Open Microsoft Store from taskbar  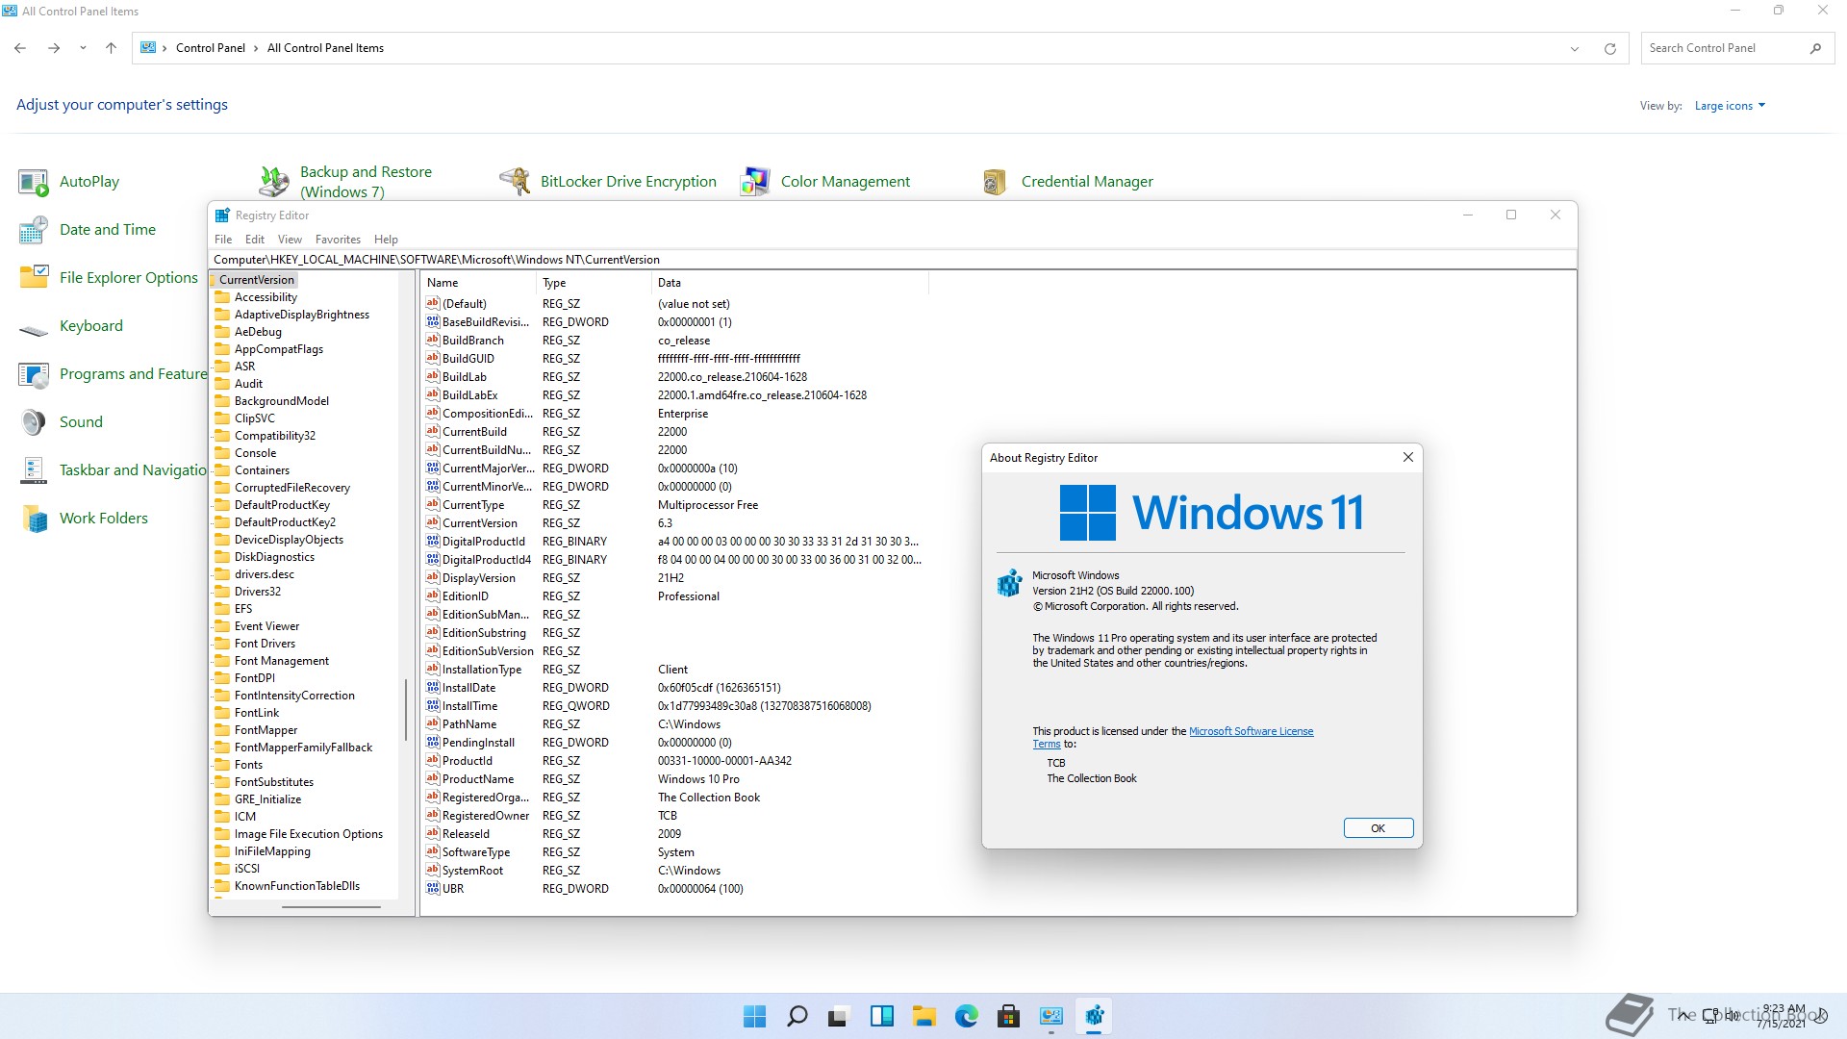tap(1009, 1016)
